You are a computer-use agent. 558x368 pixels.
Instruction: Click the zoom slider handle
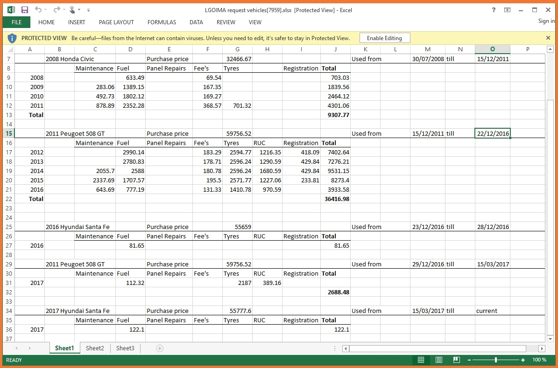495,360
